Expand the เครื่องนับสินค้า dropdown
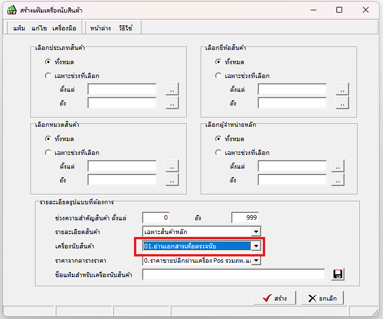This screenshot has width=383, height=319. 256,246
